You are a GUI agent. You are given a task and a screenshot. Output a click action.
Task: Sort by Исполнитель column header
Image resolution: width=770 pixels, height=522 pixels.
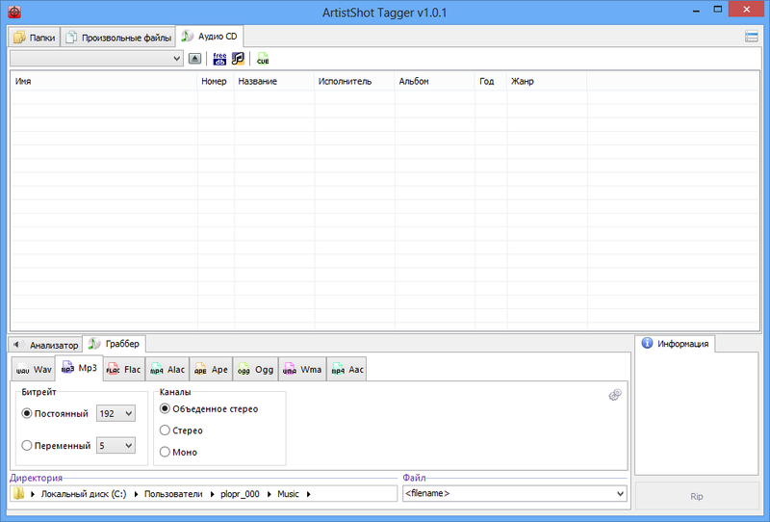pos(354,81)
